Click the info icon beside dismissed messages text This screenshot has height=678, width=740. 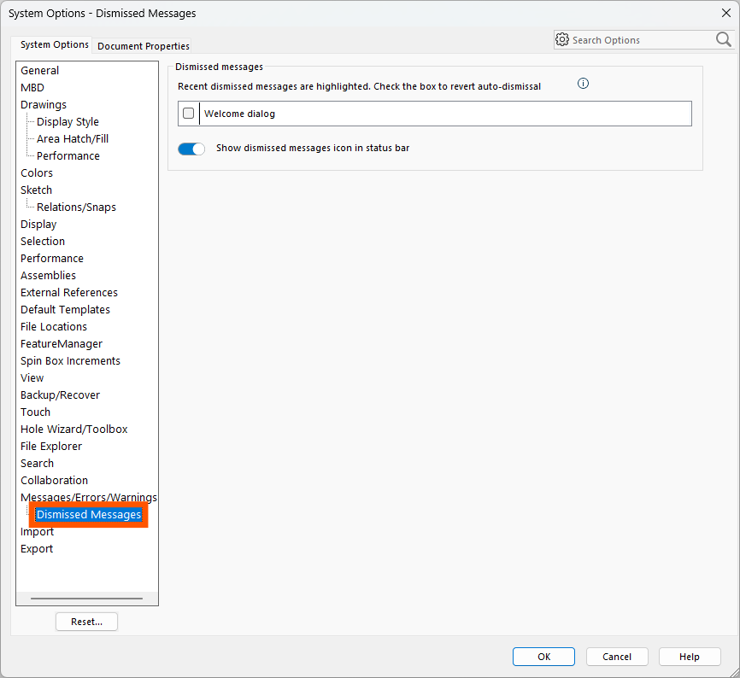coord(584,84)
